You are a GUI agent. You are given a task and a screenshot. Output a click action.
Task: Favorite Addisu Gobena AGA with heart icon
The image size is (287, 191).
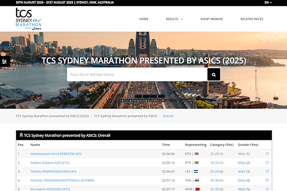click(x=267, y=163)
